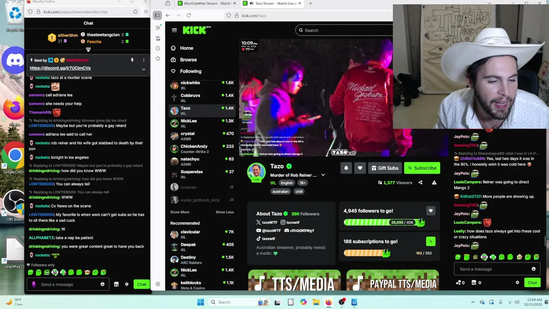This screenshot has width=549, height=309.
Task: Open the synced tabs sidebar icon
Action: point(158,38)
